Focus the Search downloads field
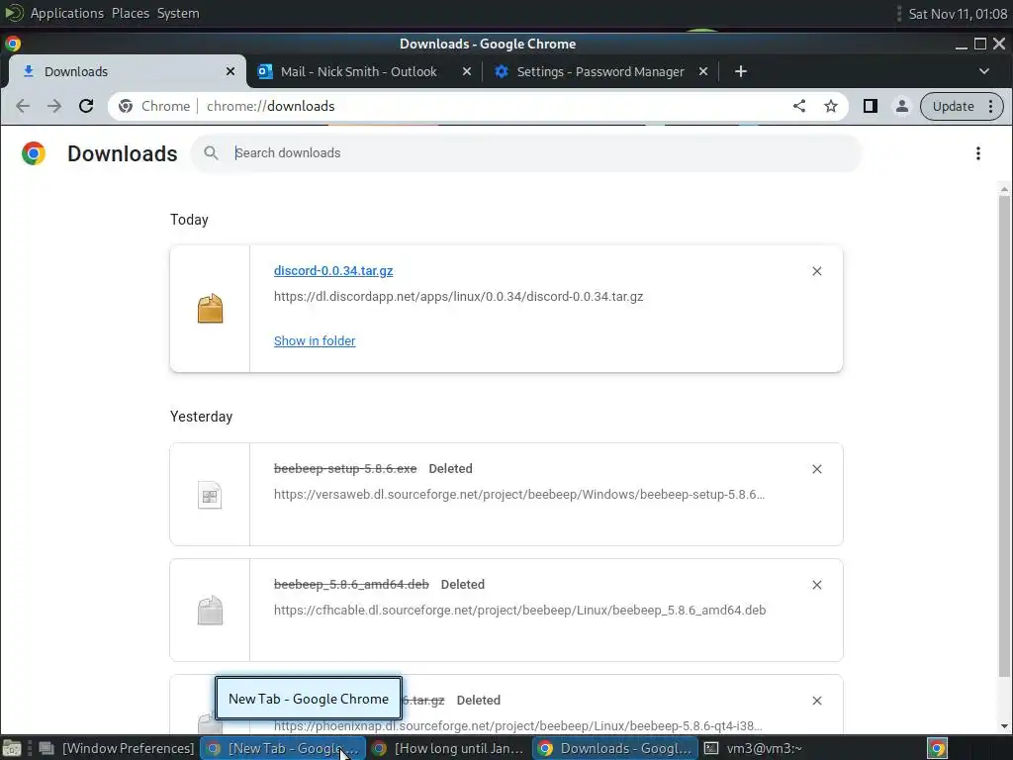The image size is (1013, 760). point(526,153)
